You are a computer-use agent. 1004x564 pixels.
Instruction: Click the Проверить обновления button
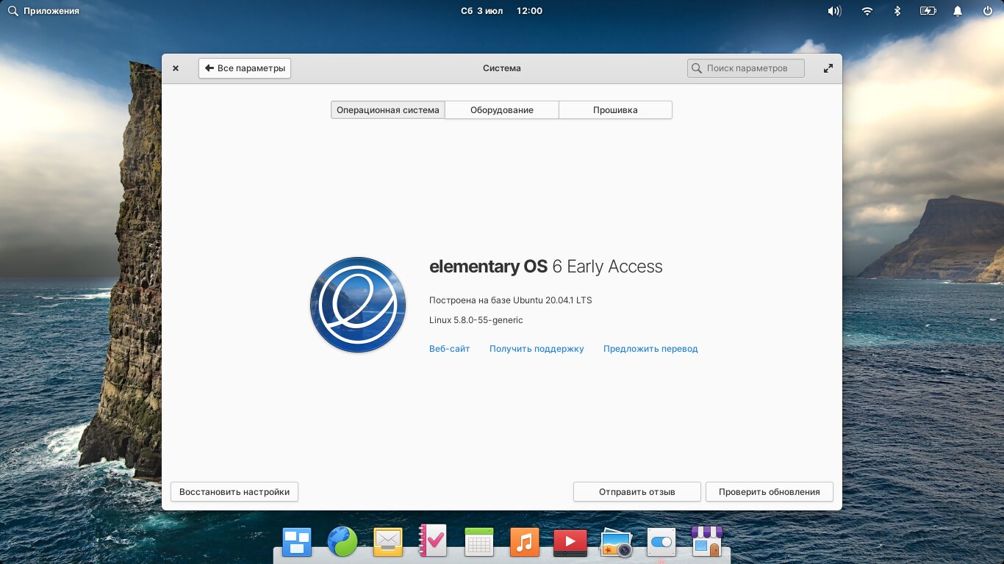tap(769, 492)
